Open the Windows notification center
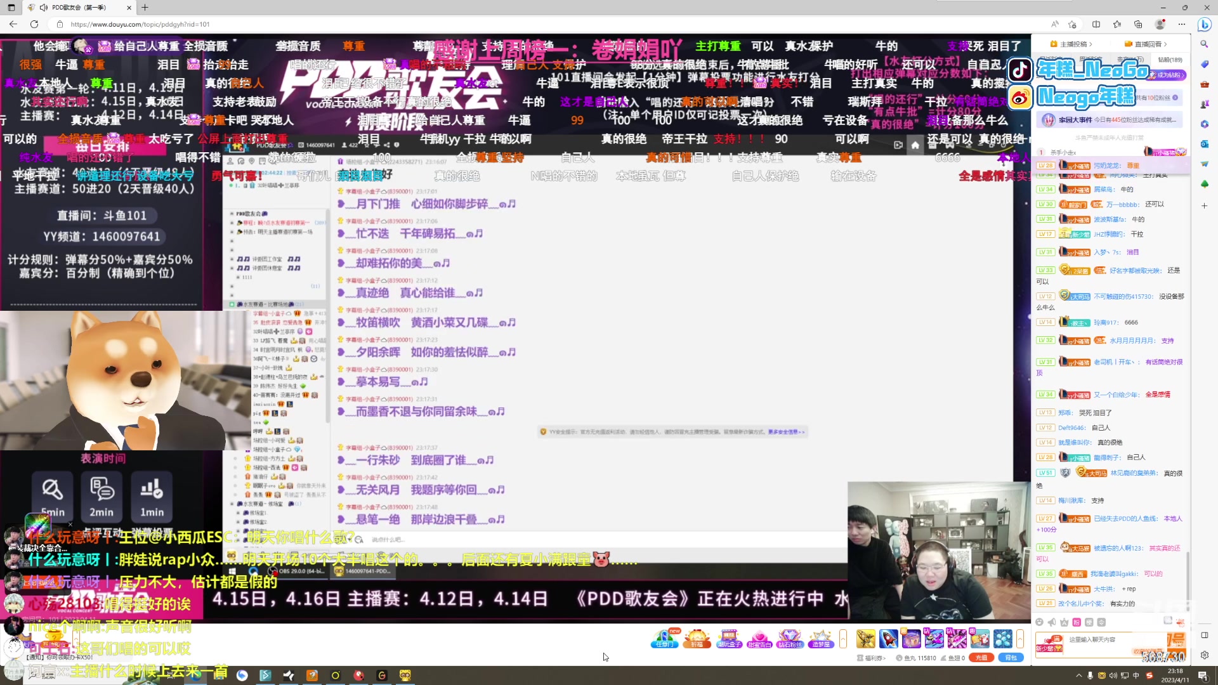This screenshot has width=1218, height=685. pos(1203,675)
